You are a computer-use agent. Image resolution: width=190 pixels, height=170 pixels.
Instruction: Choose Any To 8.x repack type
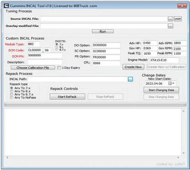click(11, 91)
